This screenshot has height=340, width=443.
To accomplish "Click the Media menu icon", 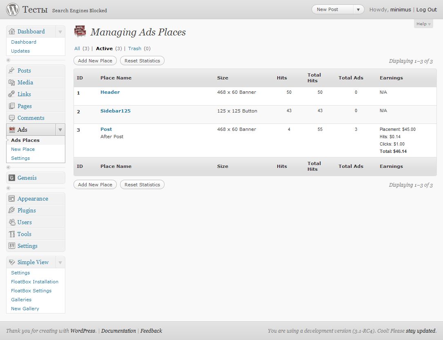I will pyautogui.click(x=12, y=82).
